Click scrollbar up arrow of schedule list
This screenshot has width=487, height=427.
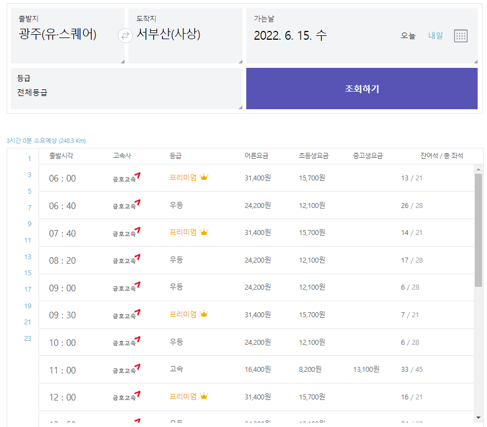[478, 169]
